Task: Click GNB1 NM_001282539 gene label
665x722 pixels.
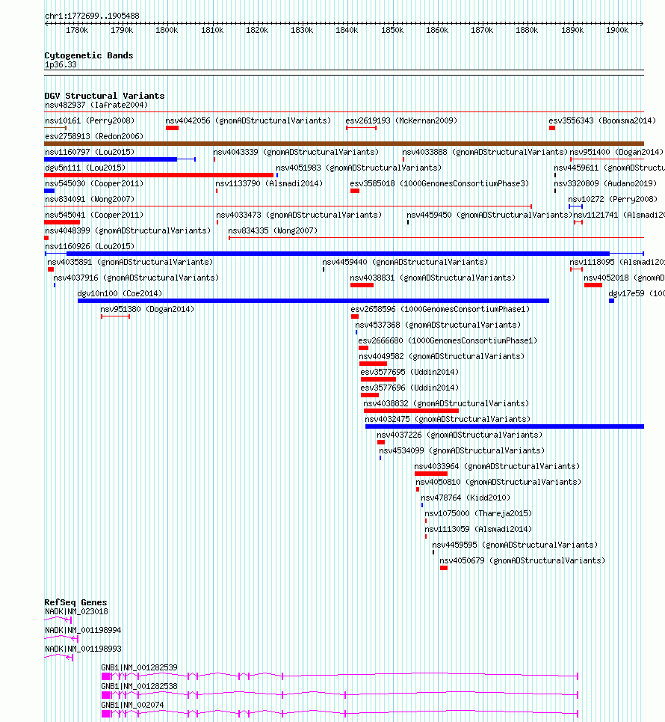Action: pyautogui.click(x=139, y=667)
